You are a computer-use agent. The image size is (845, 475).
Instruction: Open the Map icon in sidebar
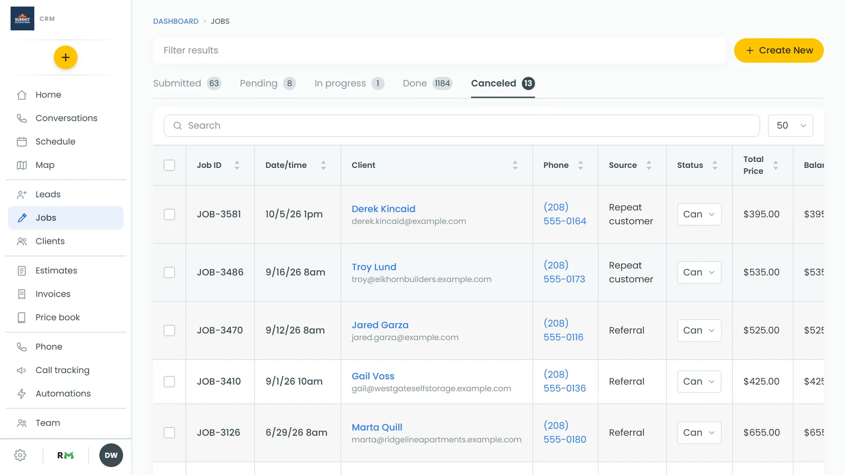pyautogui.click(x=22, y=165)
